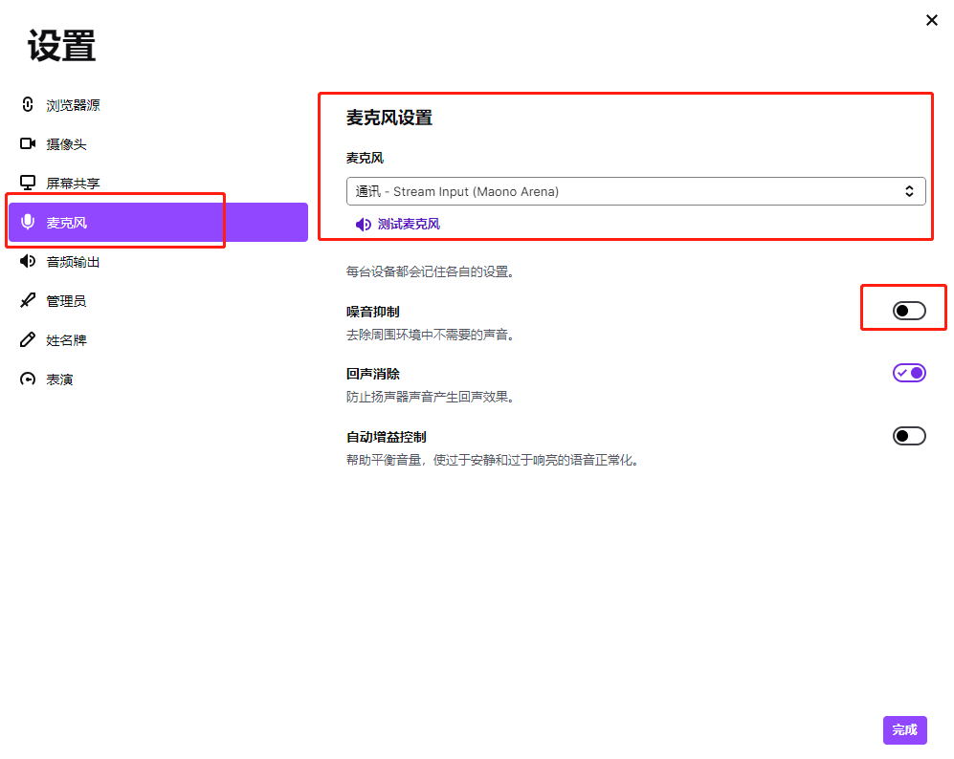Click the sword icon for 管理员
This screenshot has height=759, width=954.
point(28,300)
